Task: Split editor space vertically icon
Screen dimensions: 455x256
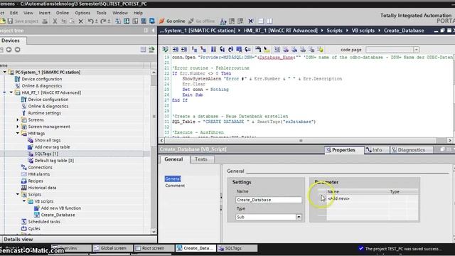Action: (x=269, y=21)
